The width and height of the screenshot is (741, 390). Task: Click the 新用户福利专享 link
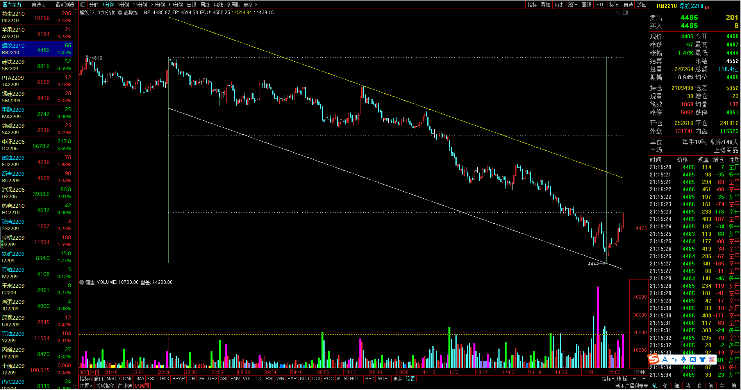coord(632,386)
